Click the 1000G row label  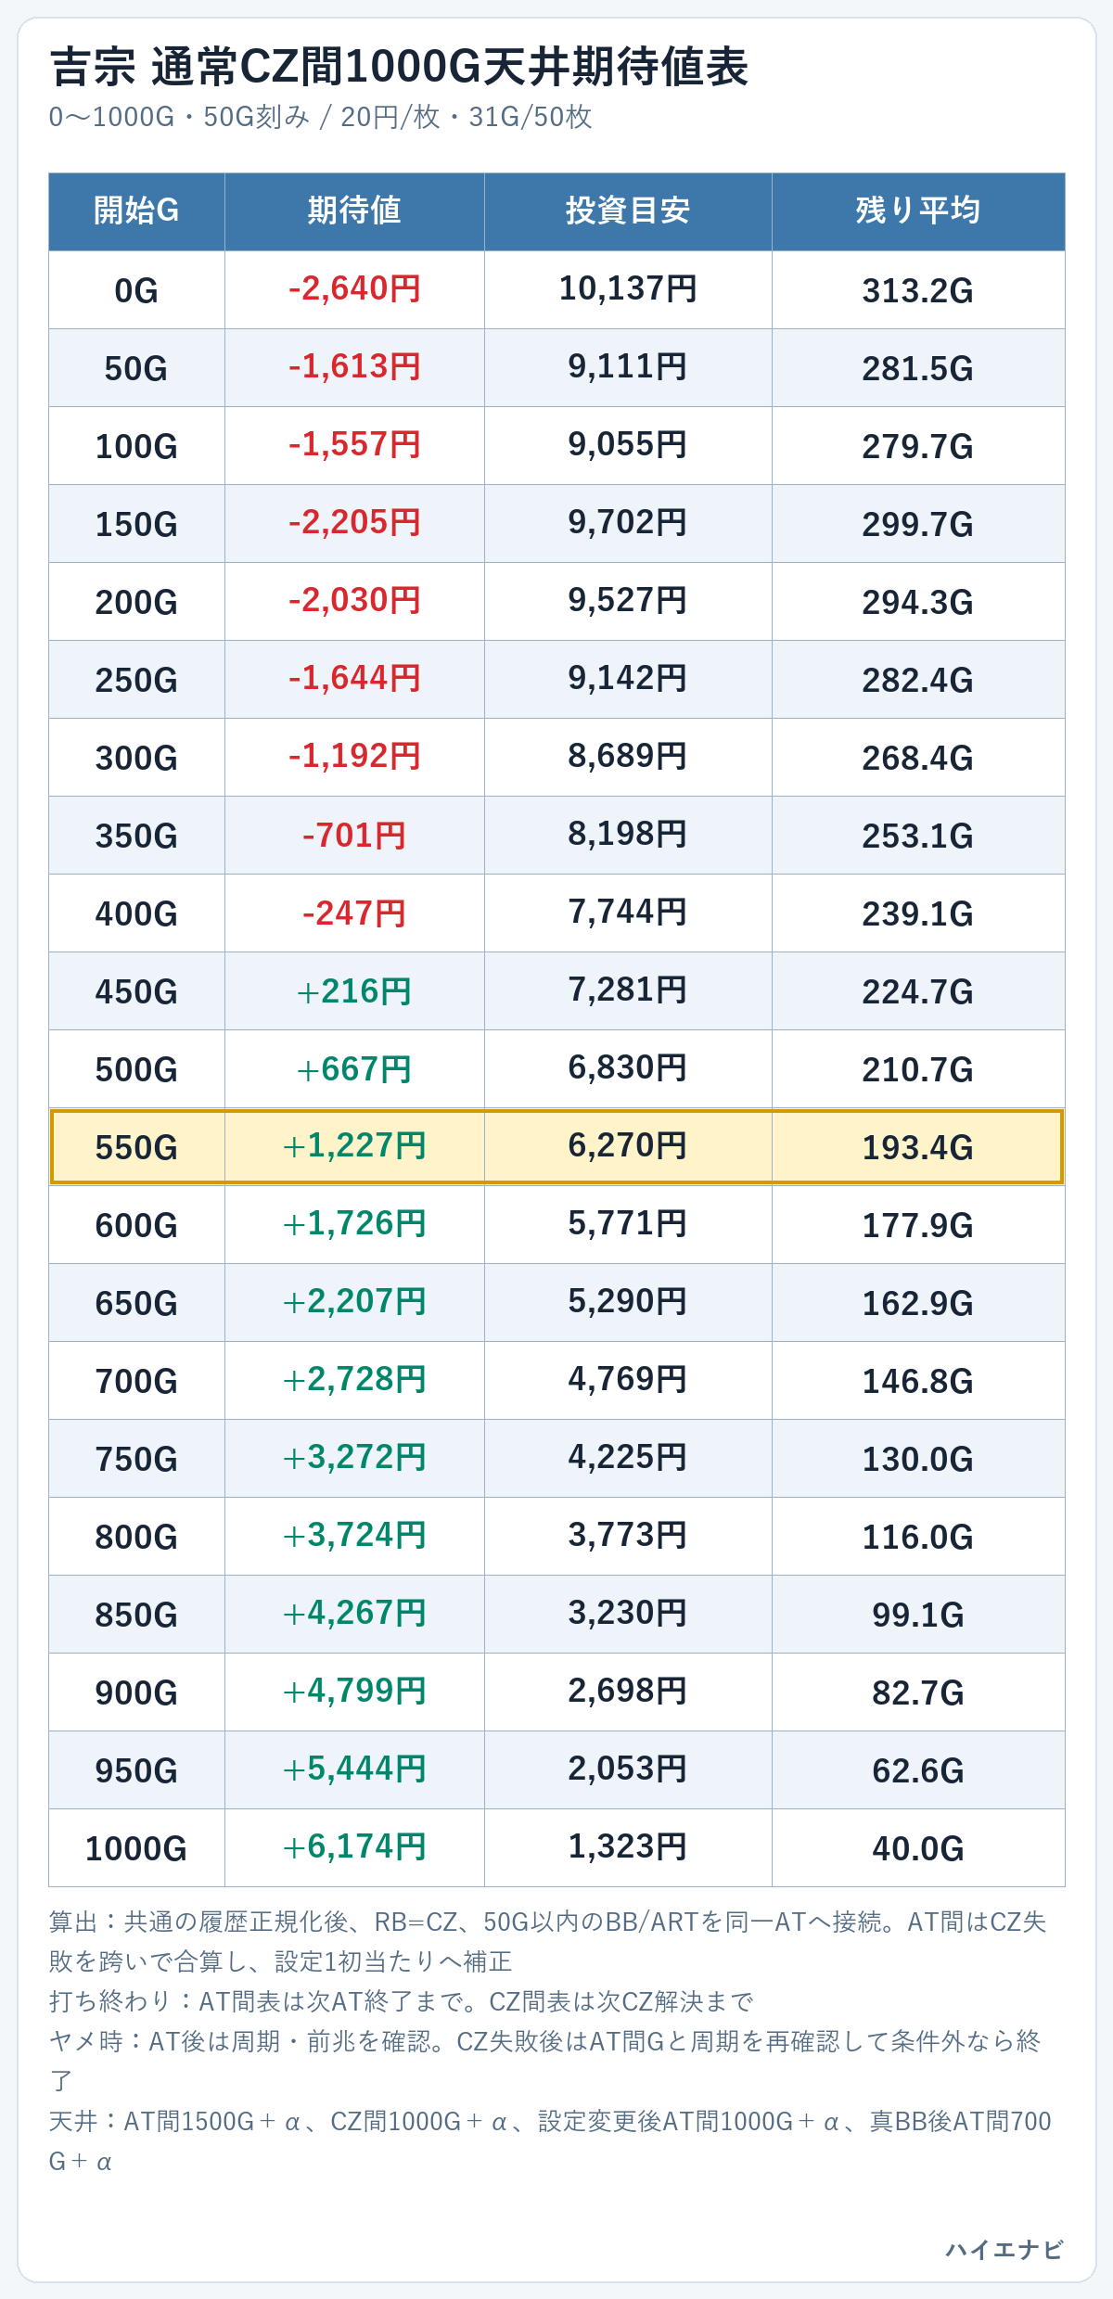(x=136, y=1848)
